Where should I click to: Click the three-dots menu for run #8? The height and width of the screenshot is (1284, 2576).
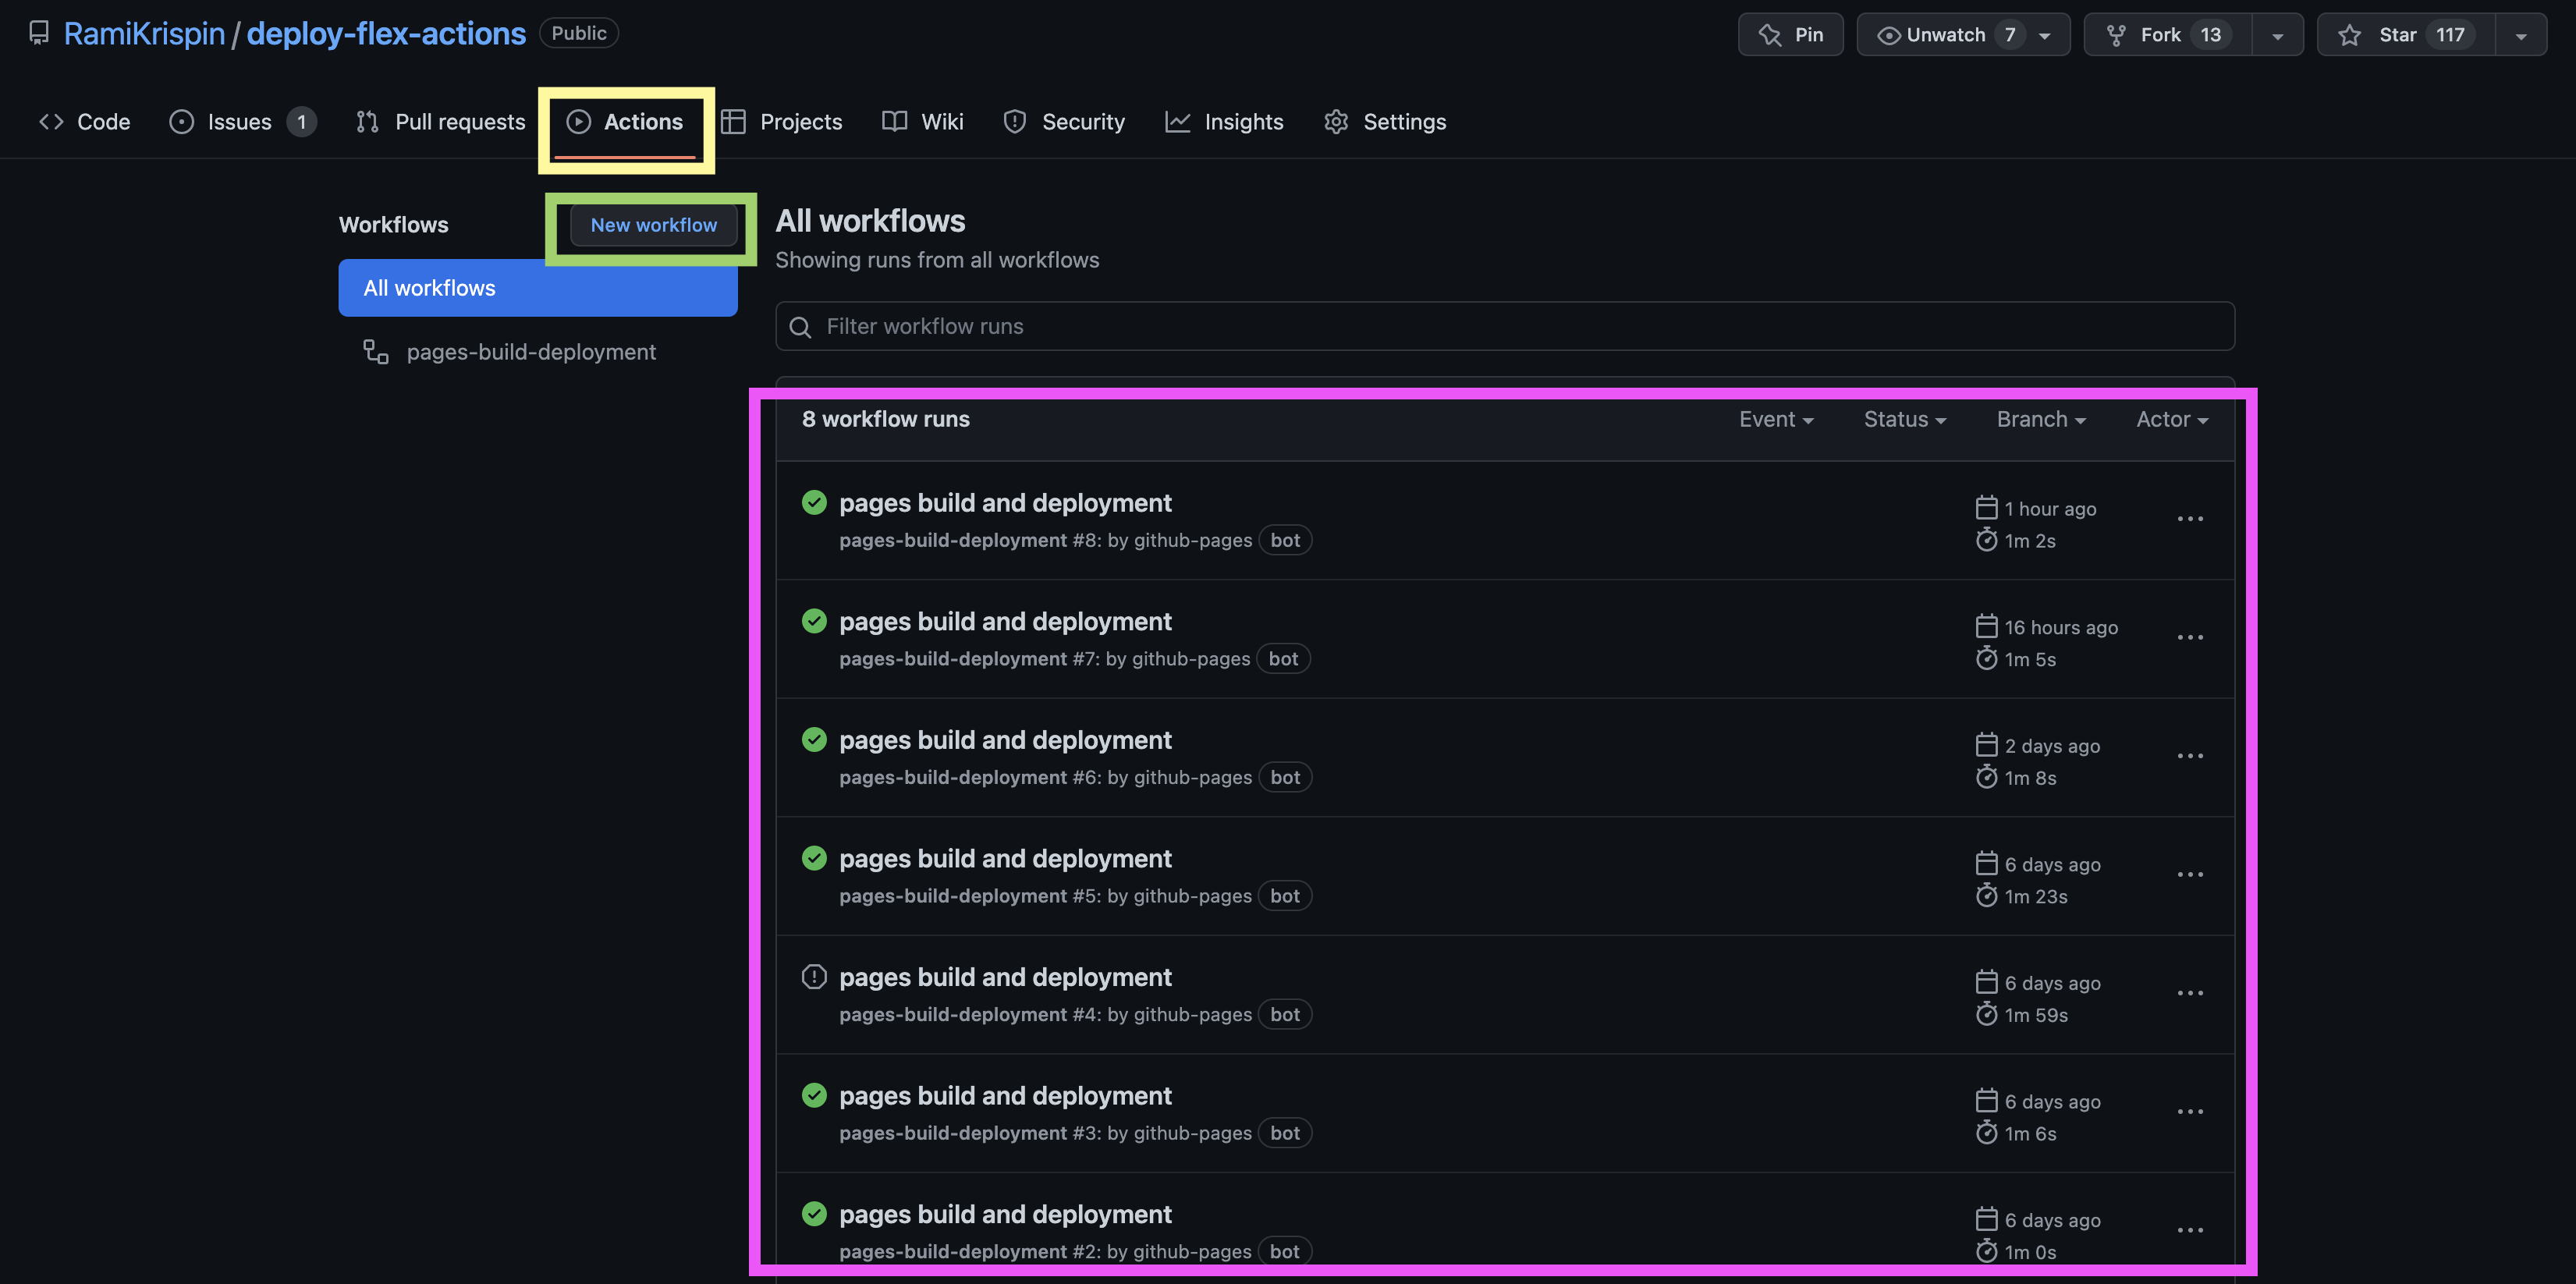click(2189, 519)
